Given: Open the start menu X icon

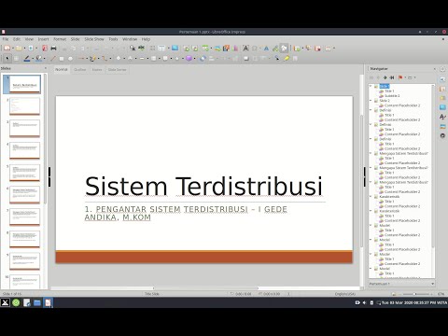Looking at the screenshot, I should point(5,302).
